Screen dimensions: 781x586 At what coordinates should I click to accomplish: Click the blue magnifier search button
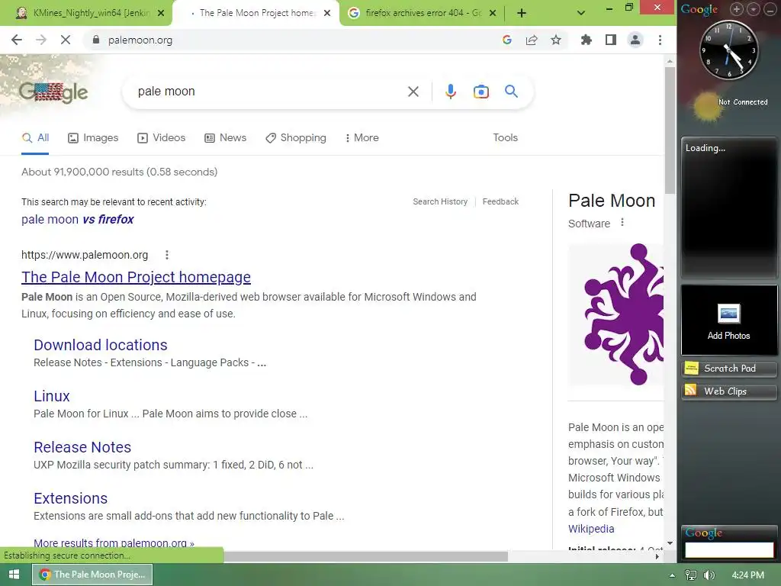[511, 92]
